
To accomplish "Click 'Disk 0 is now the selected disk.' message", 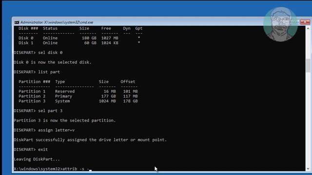I will [x=53, y=62].
